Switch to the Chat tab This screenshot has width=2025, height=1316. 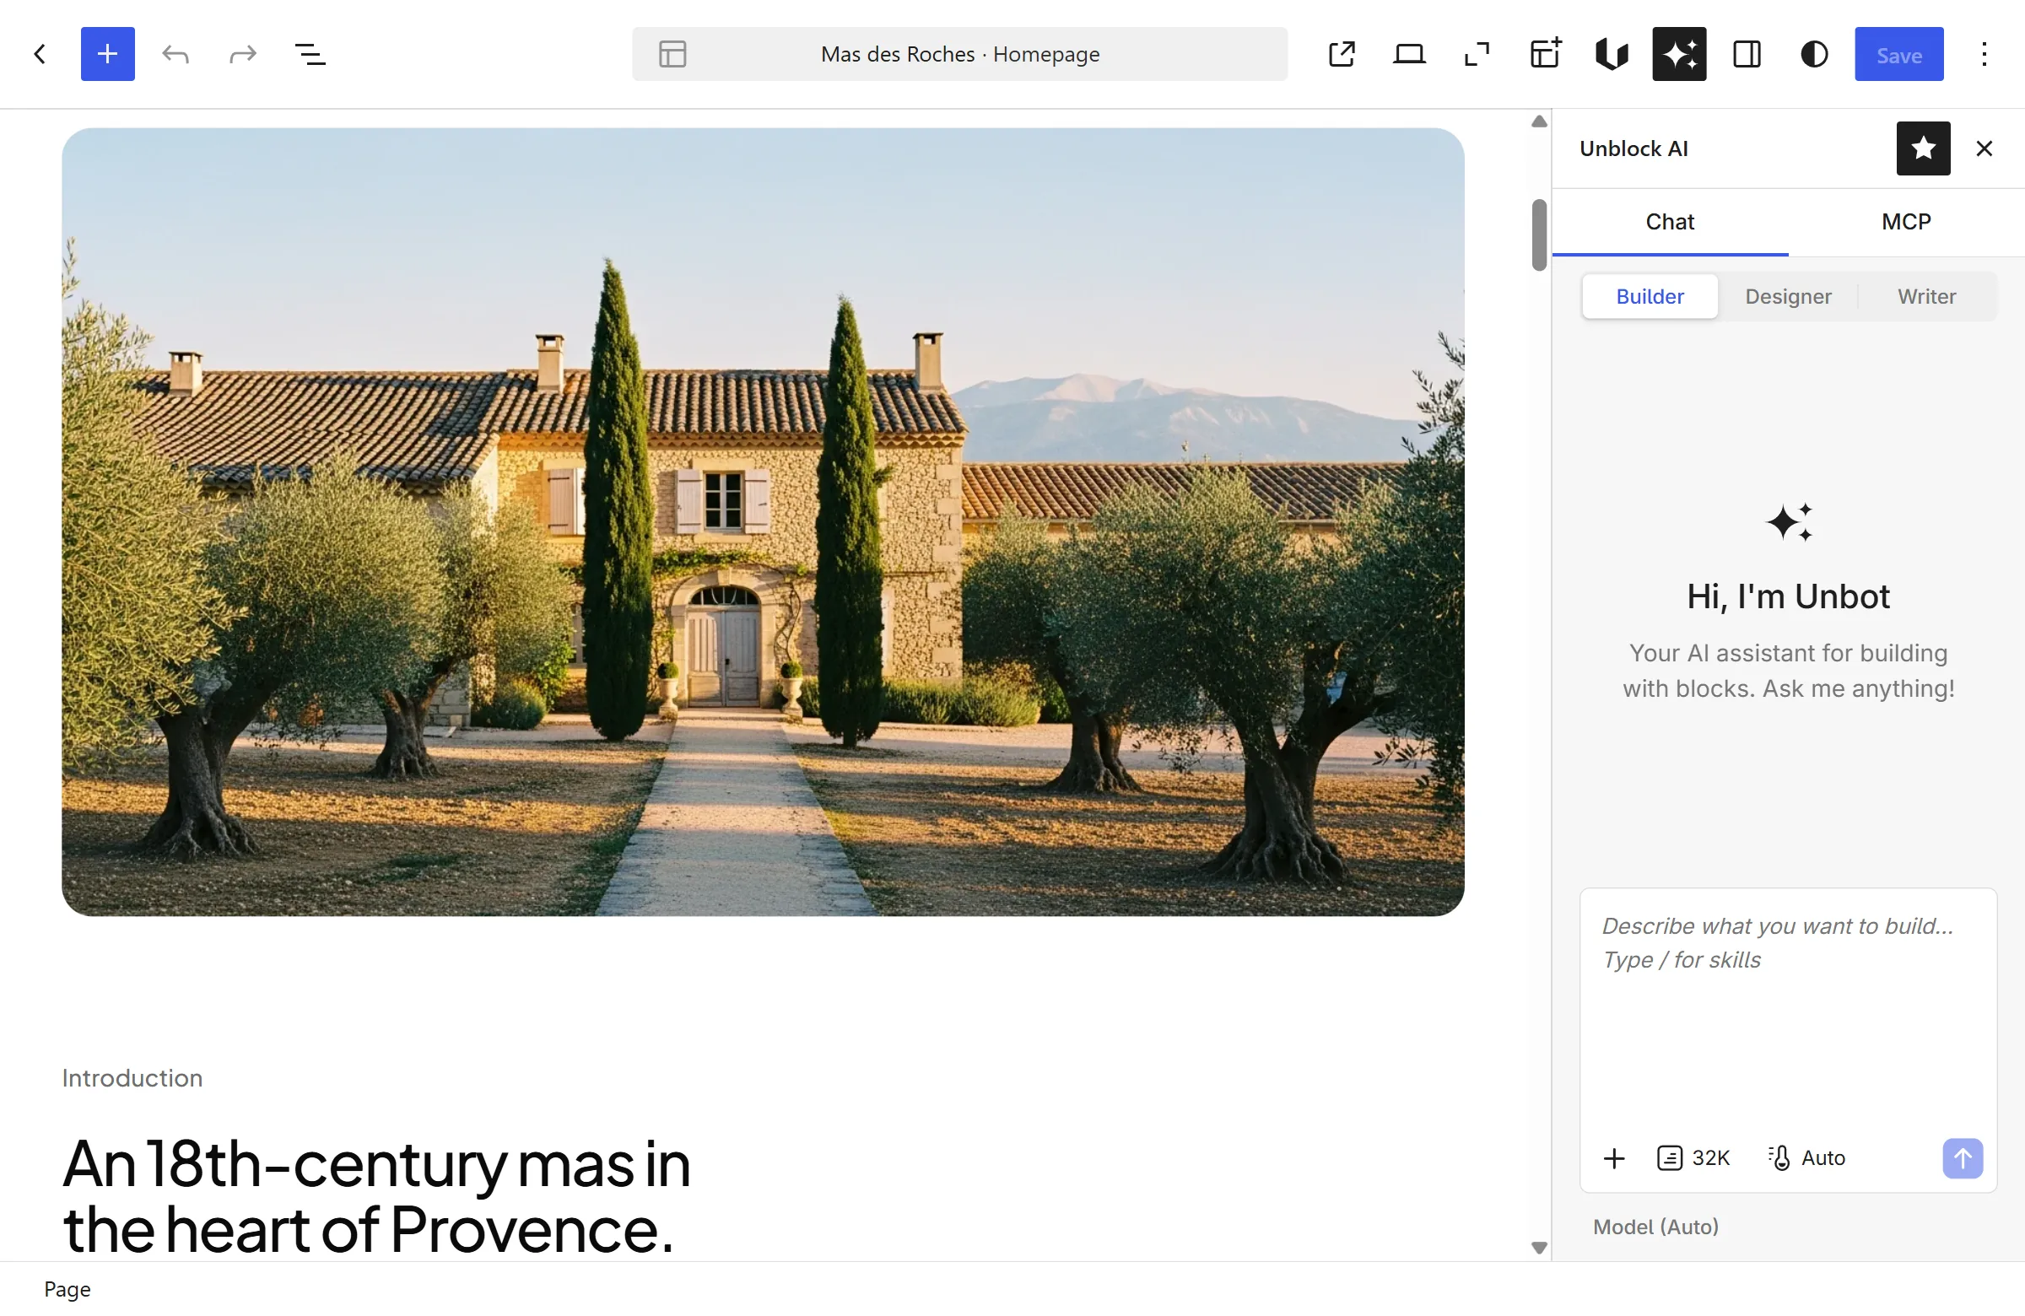coord(1669,222)
